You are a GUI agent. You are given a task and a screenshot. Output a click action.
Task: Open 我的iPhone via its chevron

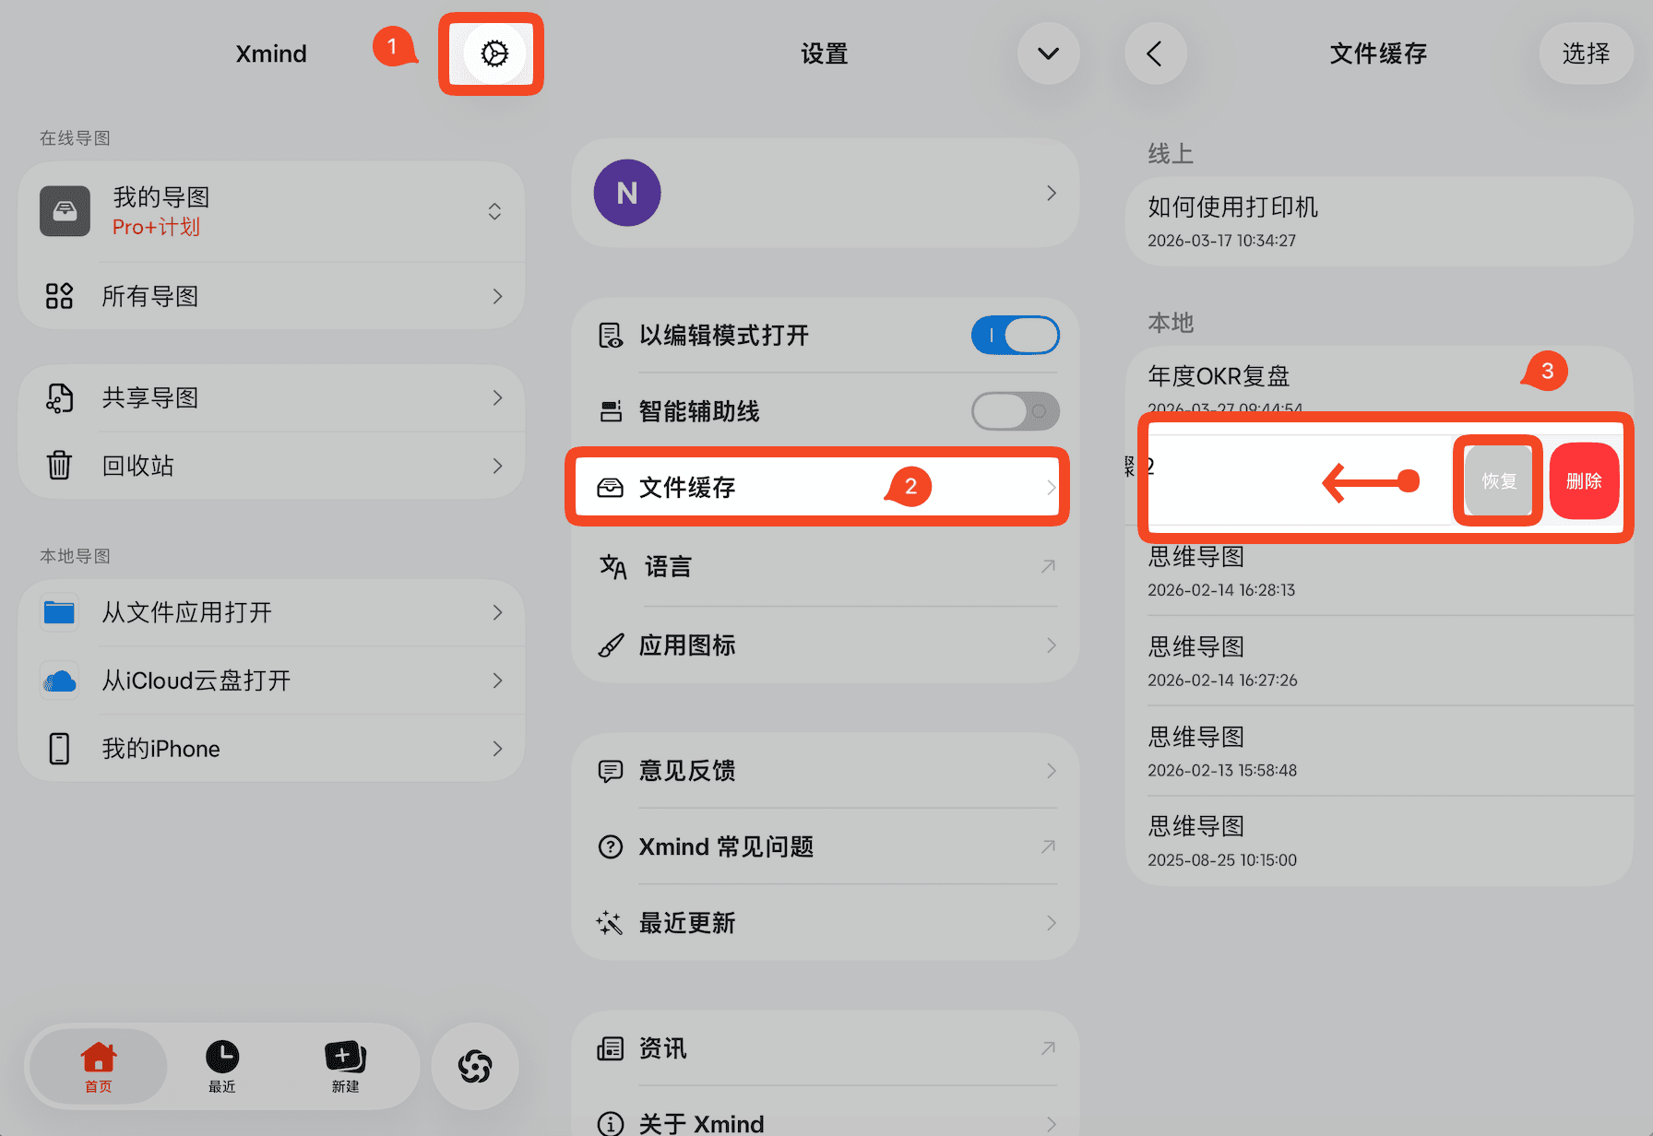[x=498, y=748]
